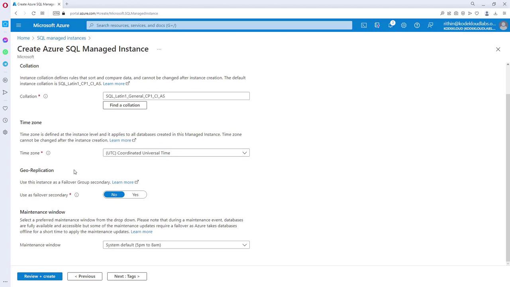Image resolution: width=510 pixels, height=287 pixels.
Task: Select Yes for failover secondary
Action: (135, 195)
